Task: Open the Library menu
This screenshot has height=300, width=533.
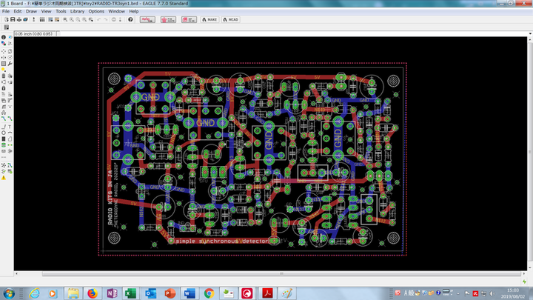Action: (77, 12)
